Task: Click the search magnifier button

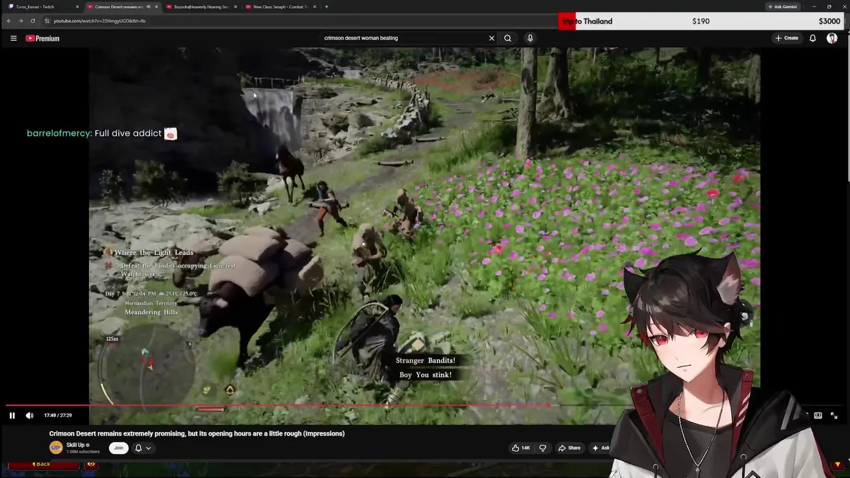Action: tap(507, 38)
